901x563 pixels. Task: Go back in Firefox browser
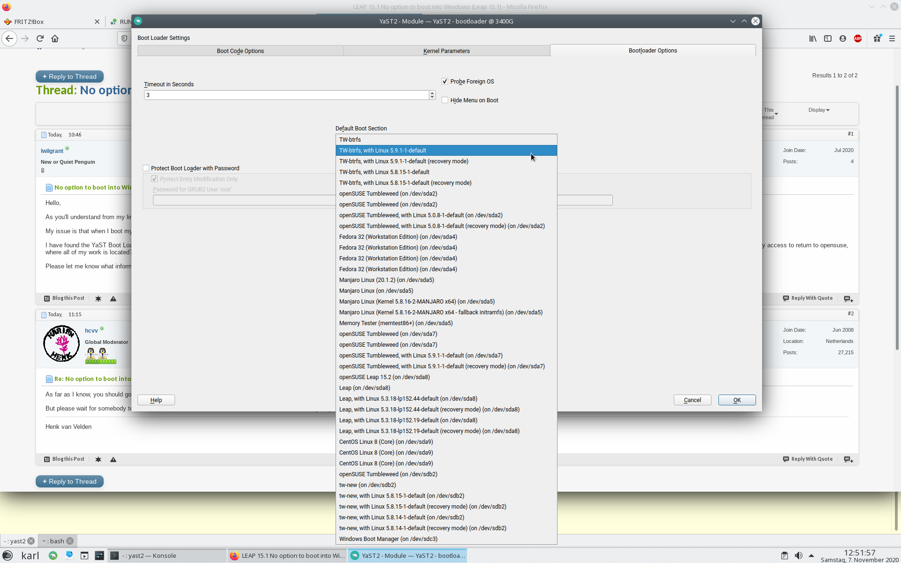coord(9,38)
